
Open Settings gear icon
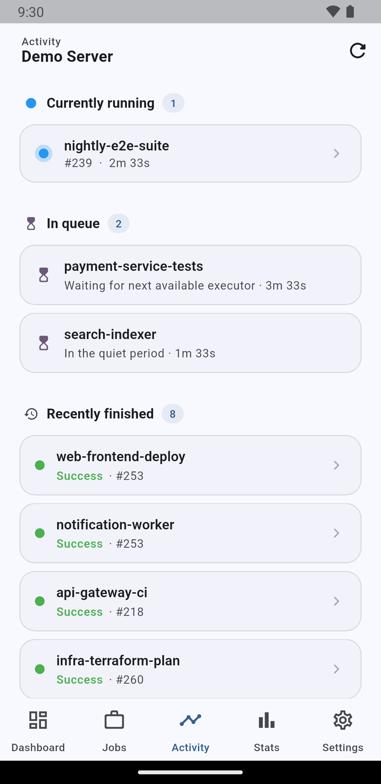pyautogui.click(x=343, y=720)
